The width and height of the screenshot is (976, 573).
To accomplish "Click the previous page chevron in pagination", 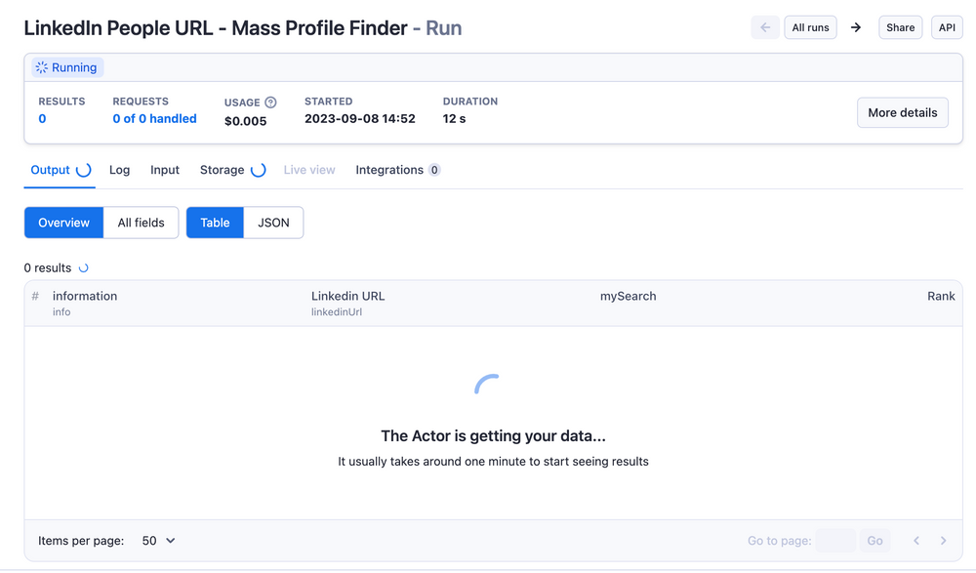I will 915,540.
